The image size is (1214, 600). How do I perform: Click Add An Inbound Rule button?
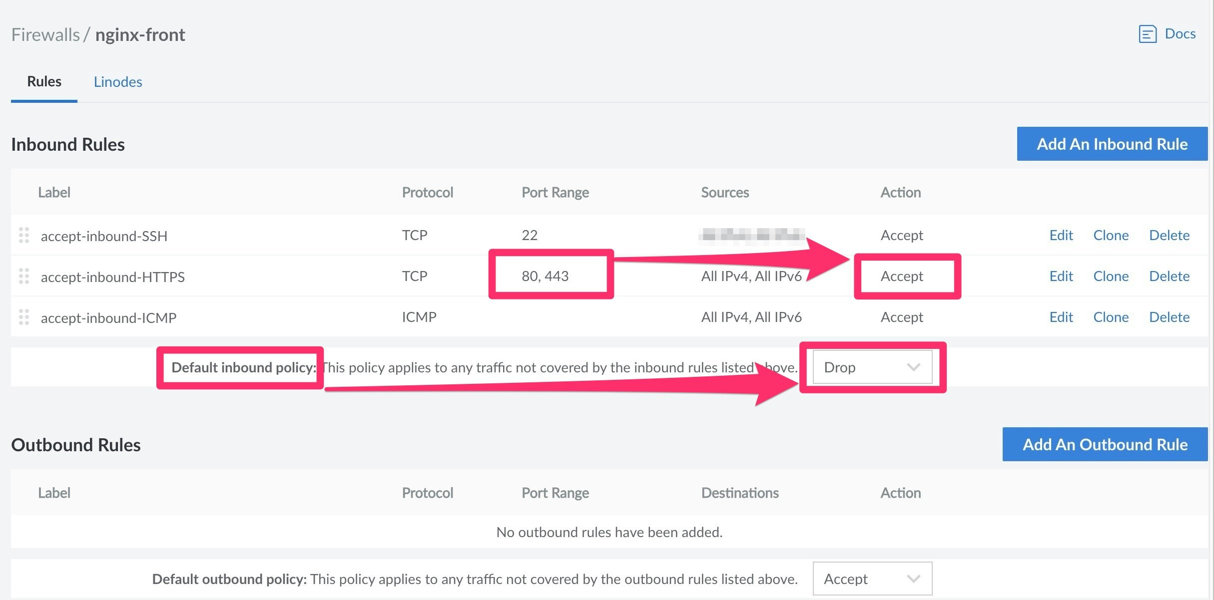click(1112, 144)
